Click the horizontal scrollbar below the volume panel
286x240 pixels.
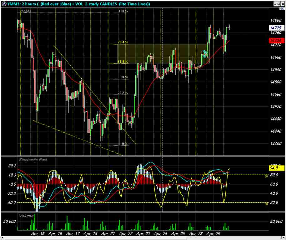[x=141, y=237]
